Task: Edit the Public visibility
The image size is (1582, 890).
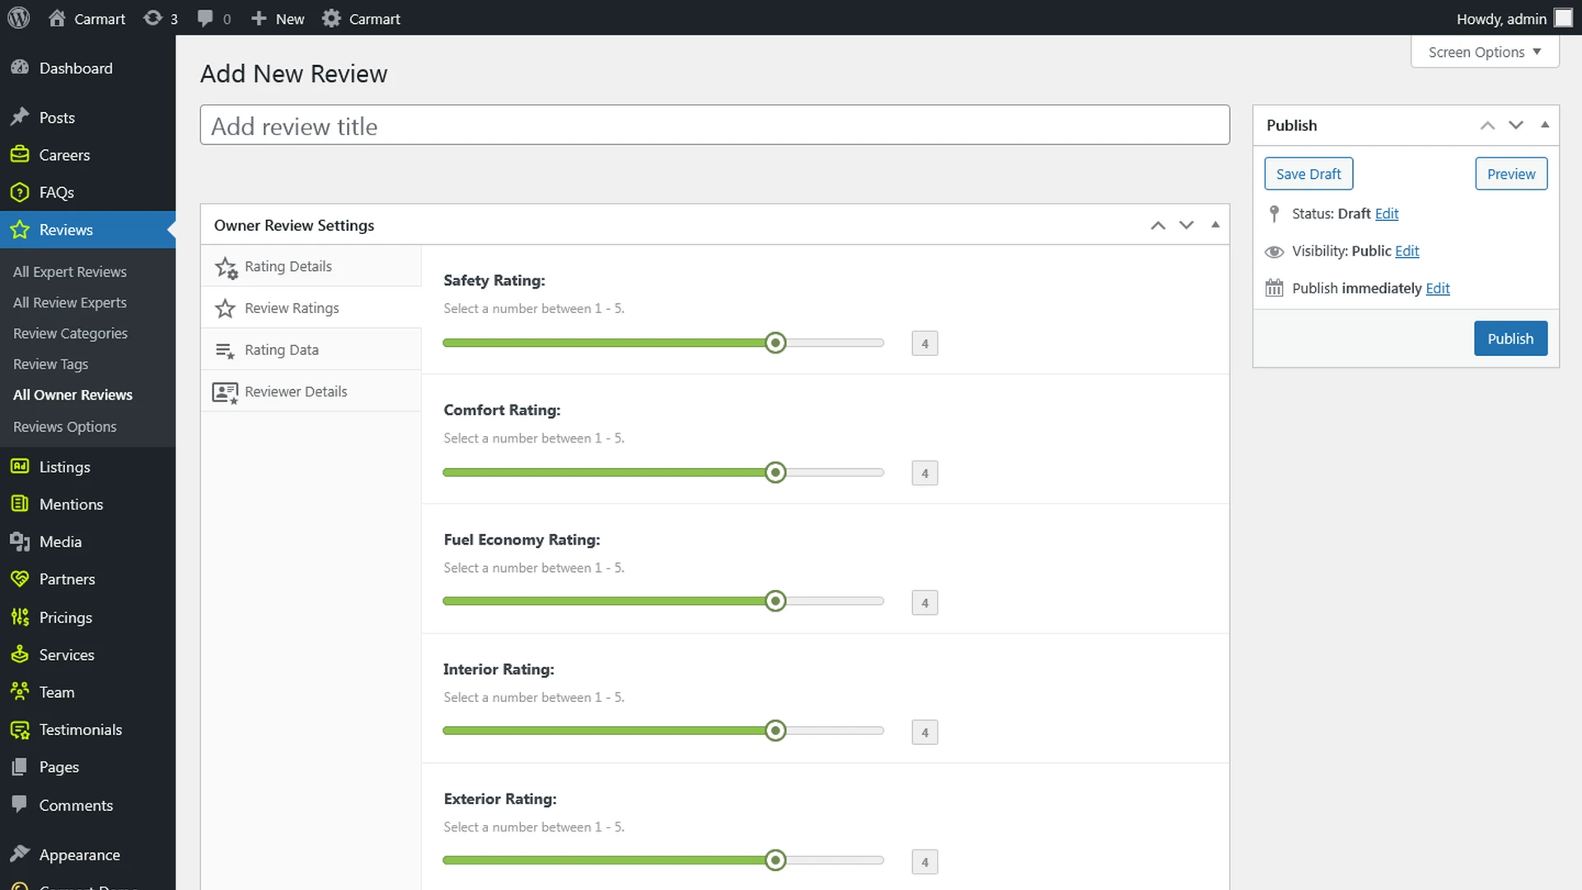Action: click(1406, 251)
